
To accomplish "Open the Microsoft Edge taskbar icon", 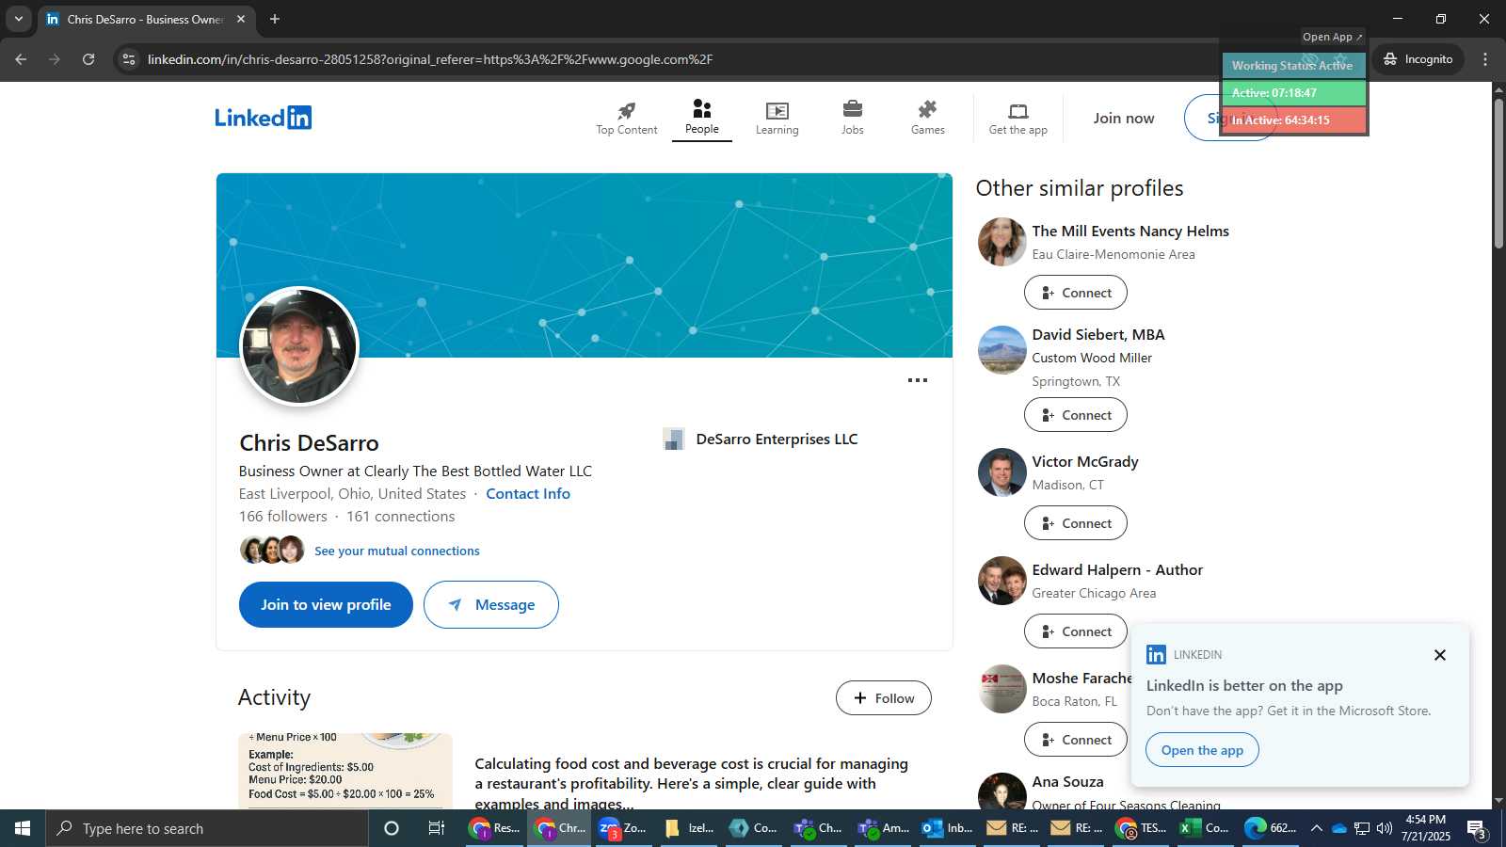I will coord(1270,828).
